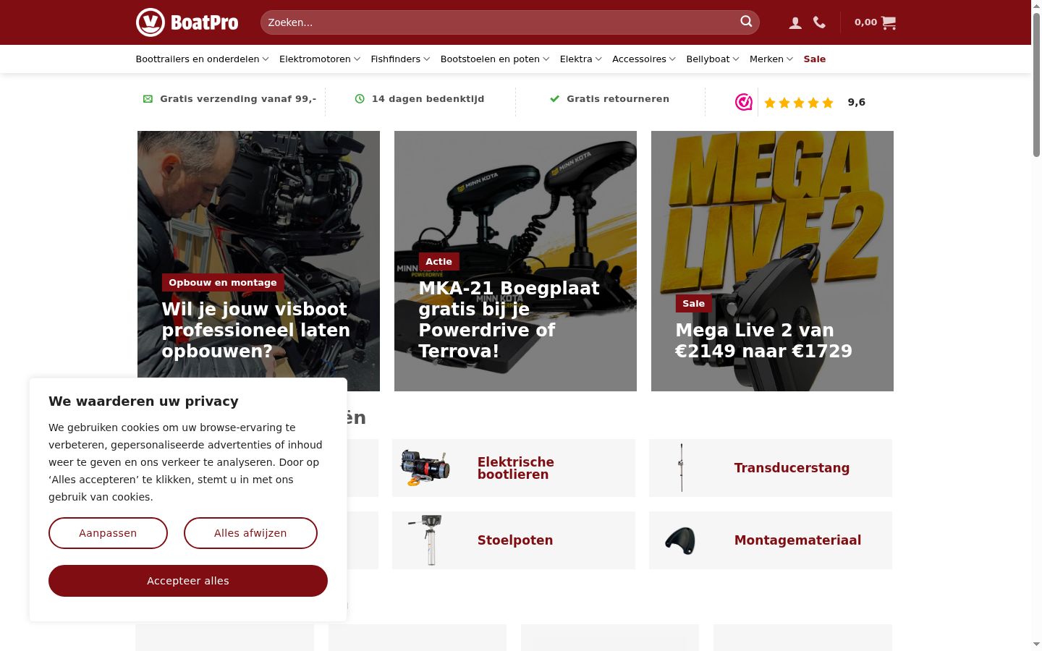This screenshot has height=651, width=1042.
Task: Click the 9,6 review score
Action: click(857, 102)
